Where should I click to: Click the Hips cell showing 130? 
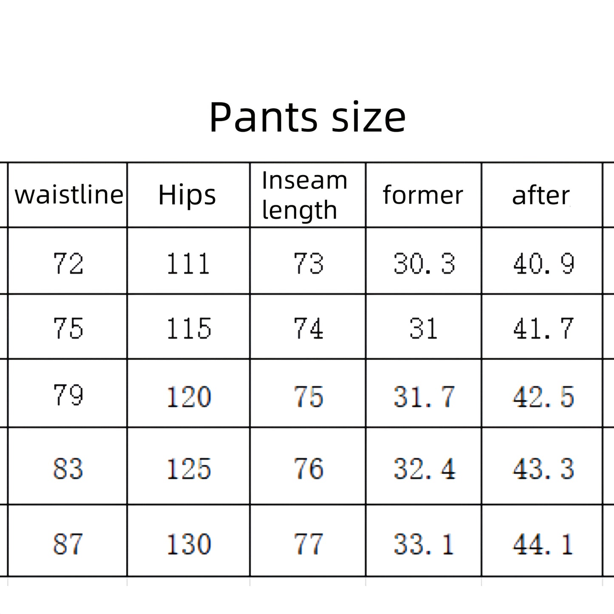tap(188, 544)
